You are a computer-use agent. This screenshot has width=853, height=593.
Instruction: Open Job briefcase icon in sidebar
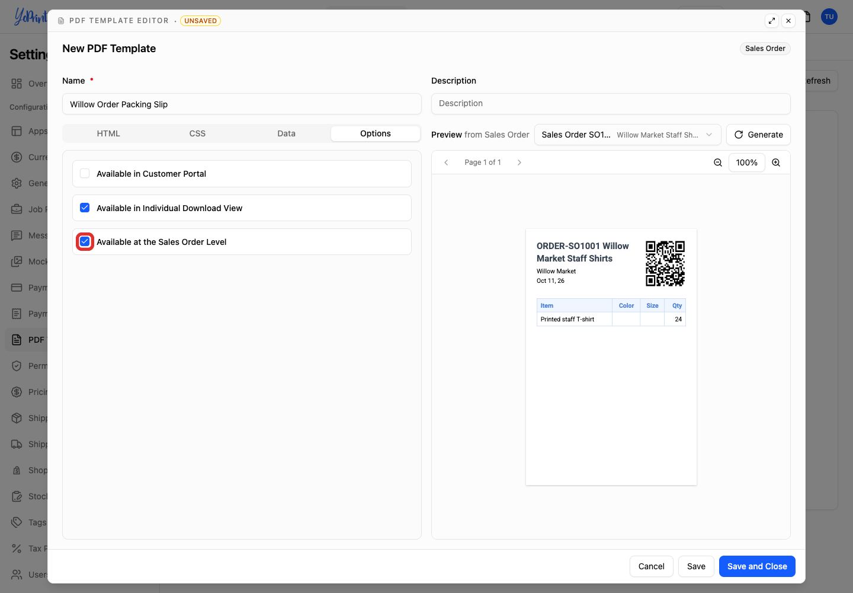click(17, 209)
